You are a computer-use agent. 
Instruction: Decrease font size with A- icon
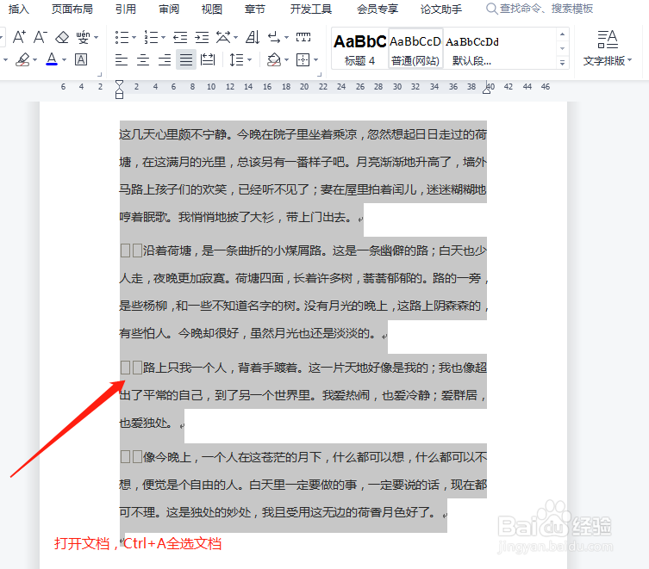click(41, 37)
